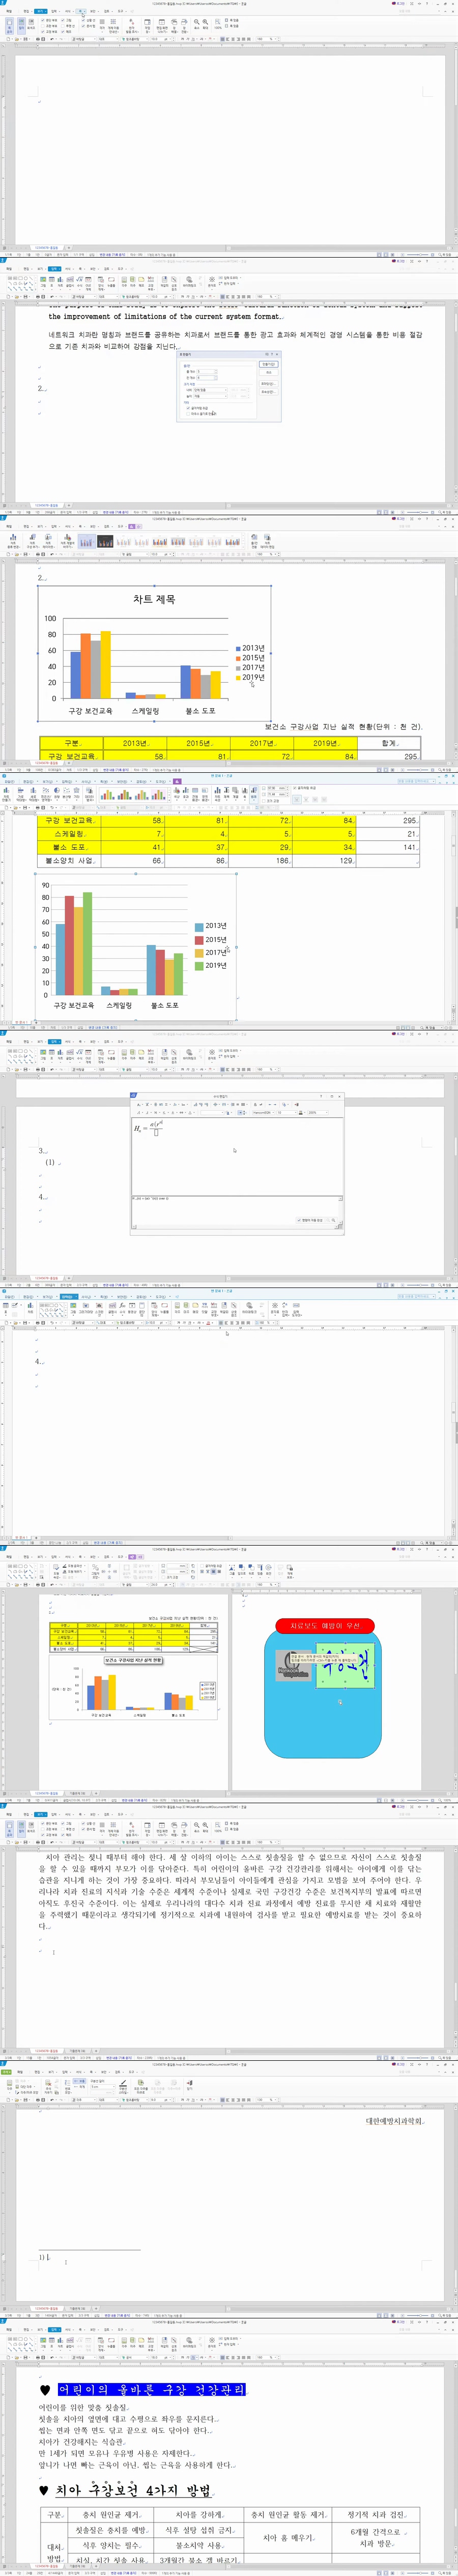Toggle the 글자처럼 취급 checkbox
Screen dimensions: 458x2576
[188, 408]
